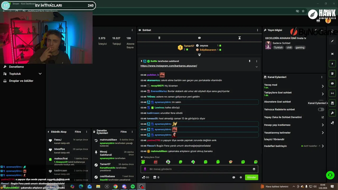Open the Denetim Eylemleri Filtre option
The image size is (338, 190).
(124, 132)
